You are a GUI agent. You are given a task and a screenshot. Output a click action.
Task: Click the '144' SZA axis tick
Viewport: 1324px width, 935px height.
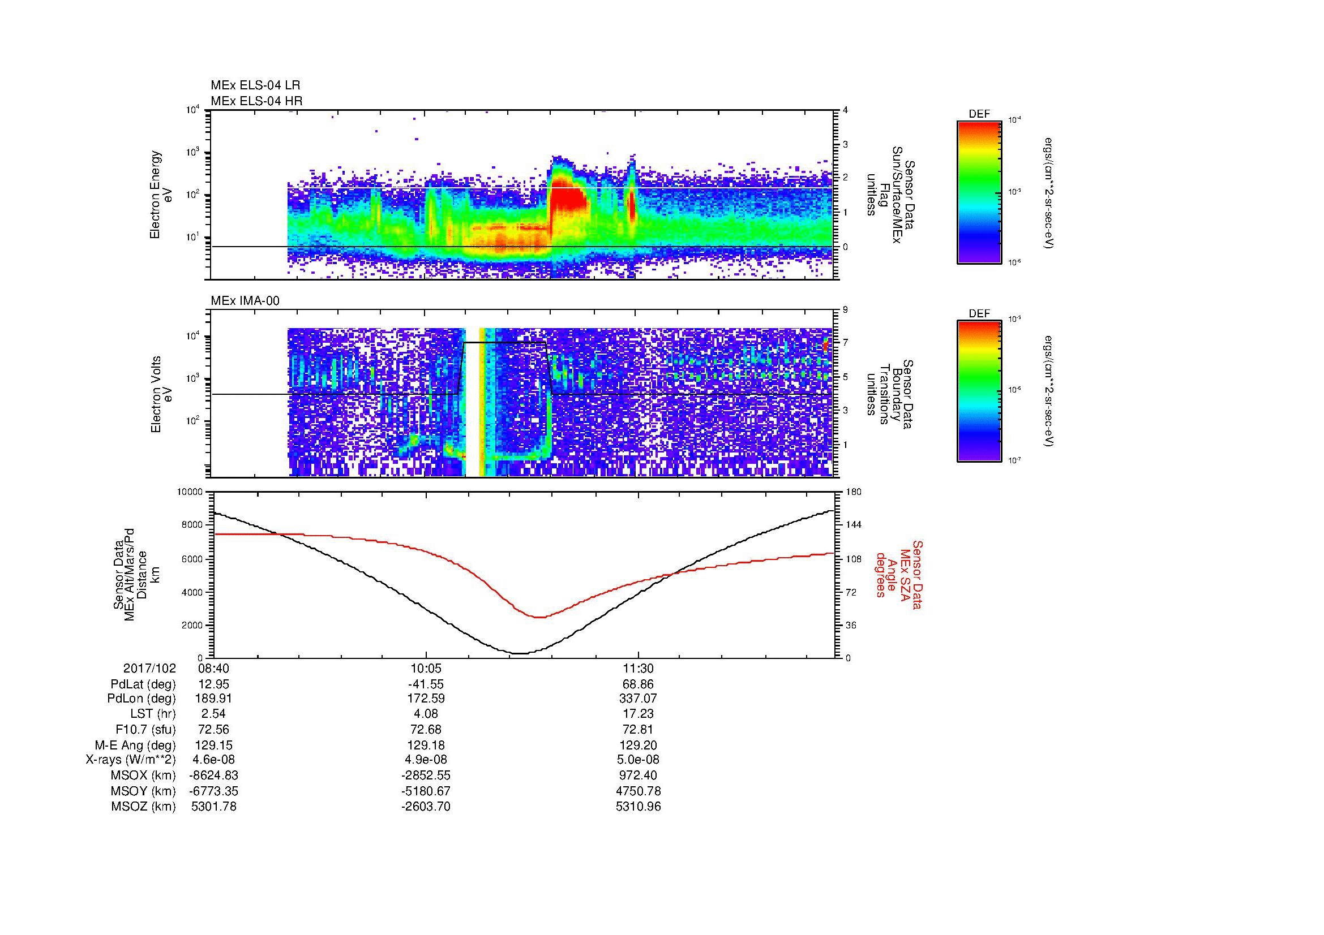[854, 525]
